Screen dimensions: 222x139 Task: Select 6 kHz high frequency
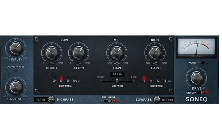pos(144,81)
